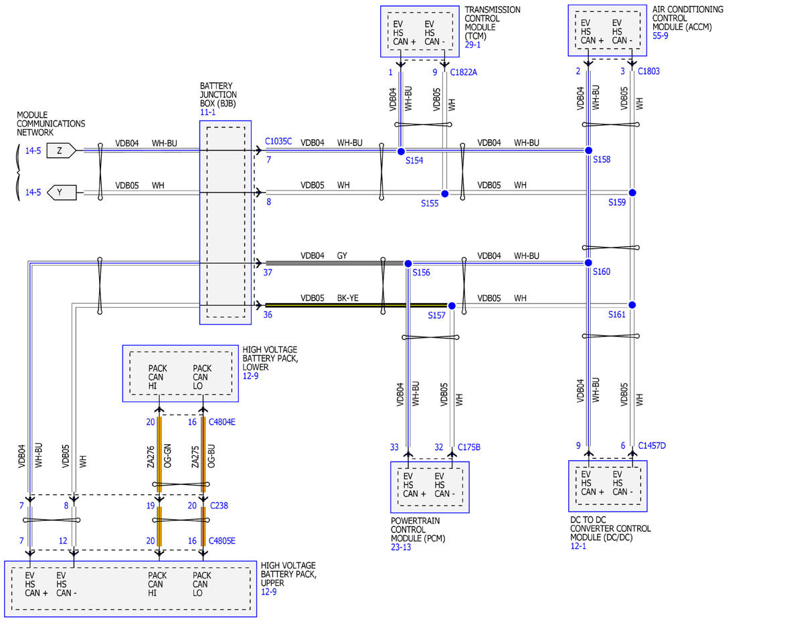Click the 14-5 link beside connector Y
Viewport: 803px width, 620px height.
(x=33, y=193)
